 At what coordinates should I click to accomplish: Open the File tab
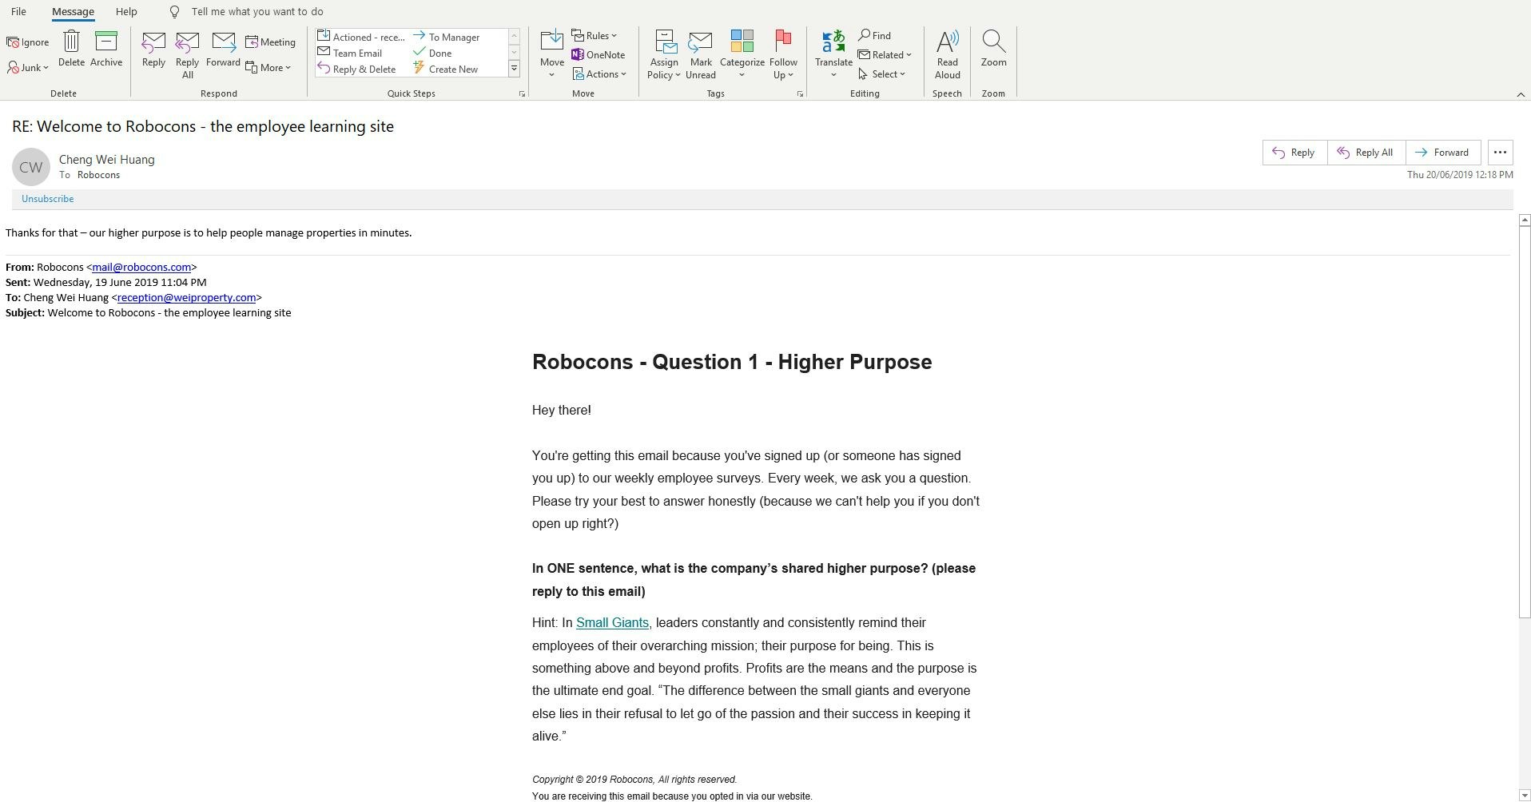(x=18, y=11)
